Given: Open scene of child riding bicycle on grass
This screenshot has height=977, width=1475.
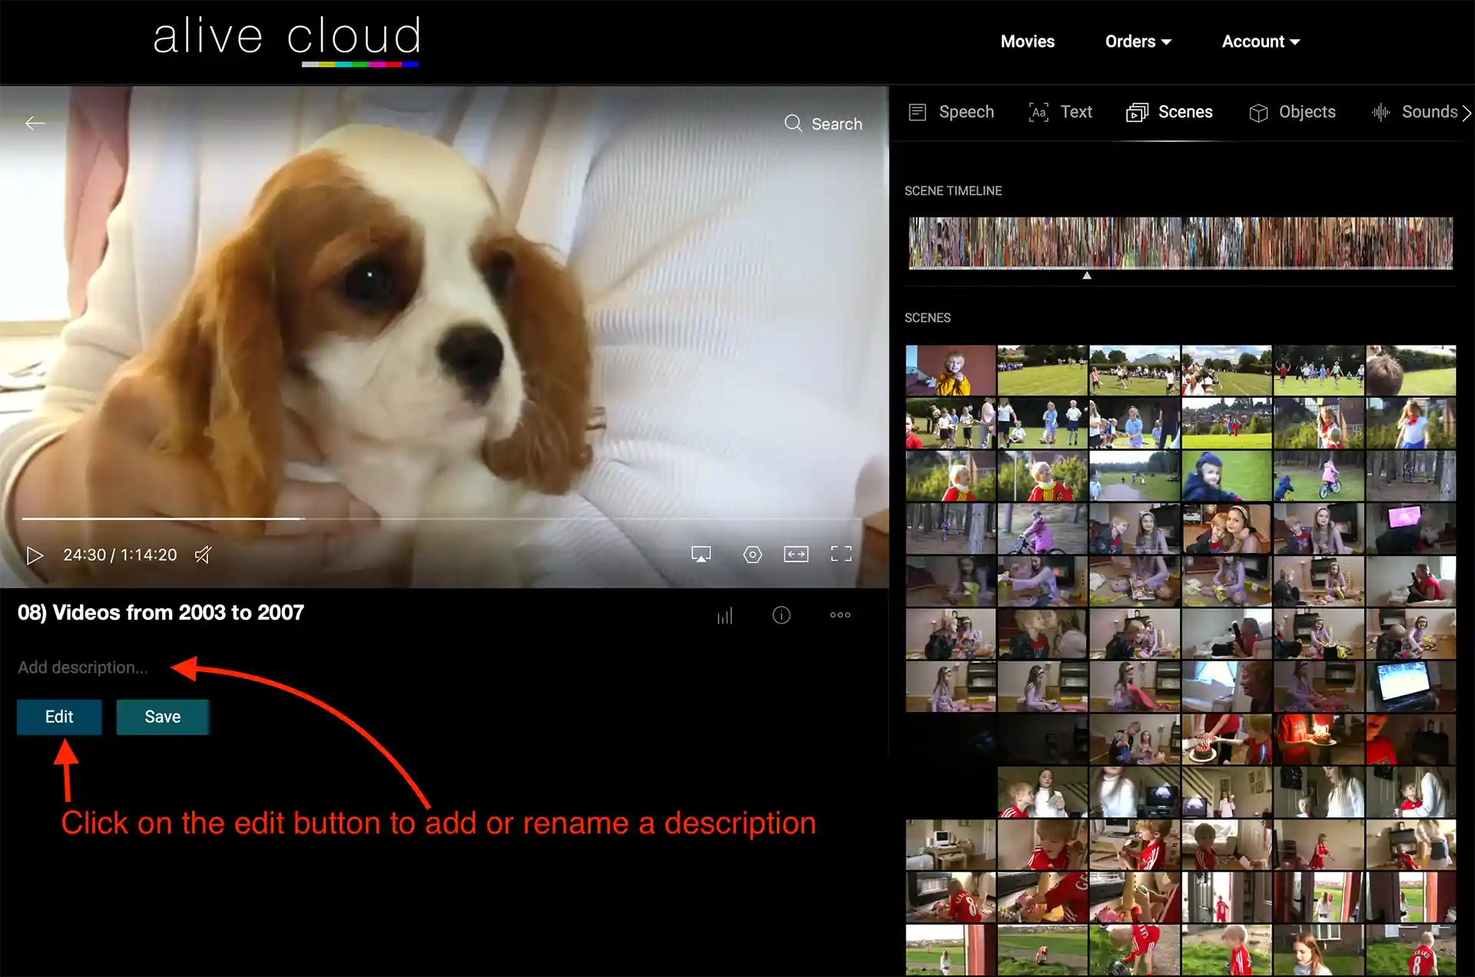Looking at the screenshot, I should 1318,476.
